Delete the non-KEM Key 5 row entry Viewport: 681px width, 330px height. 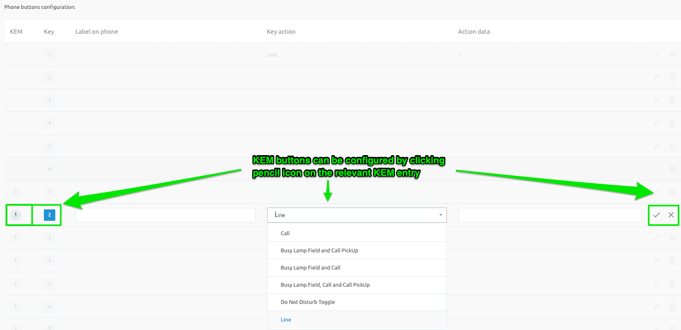(672, 146)
